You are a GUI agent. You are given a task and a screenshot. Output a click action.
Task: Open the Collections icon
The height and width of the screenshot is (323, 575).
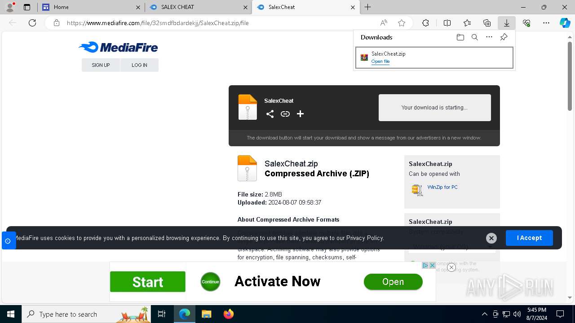click(487, 23)
